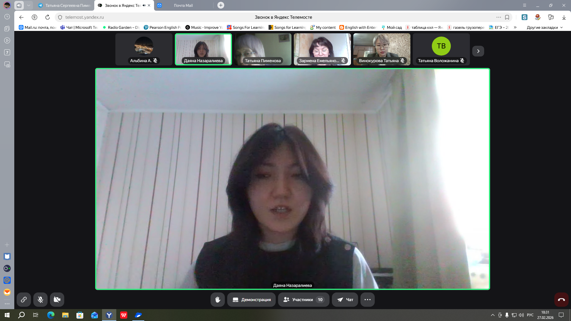The width and height of the screenshot is (571, 321).
Task: Open browser downloads icon
Action: pos(564,17)
